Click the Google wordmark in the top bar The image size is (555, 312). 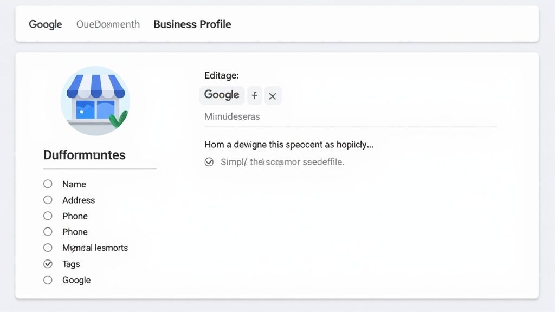point(45,24)
